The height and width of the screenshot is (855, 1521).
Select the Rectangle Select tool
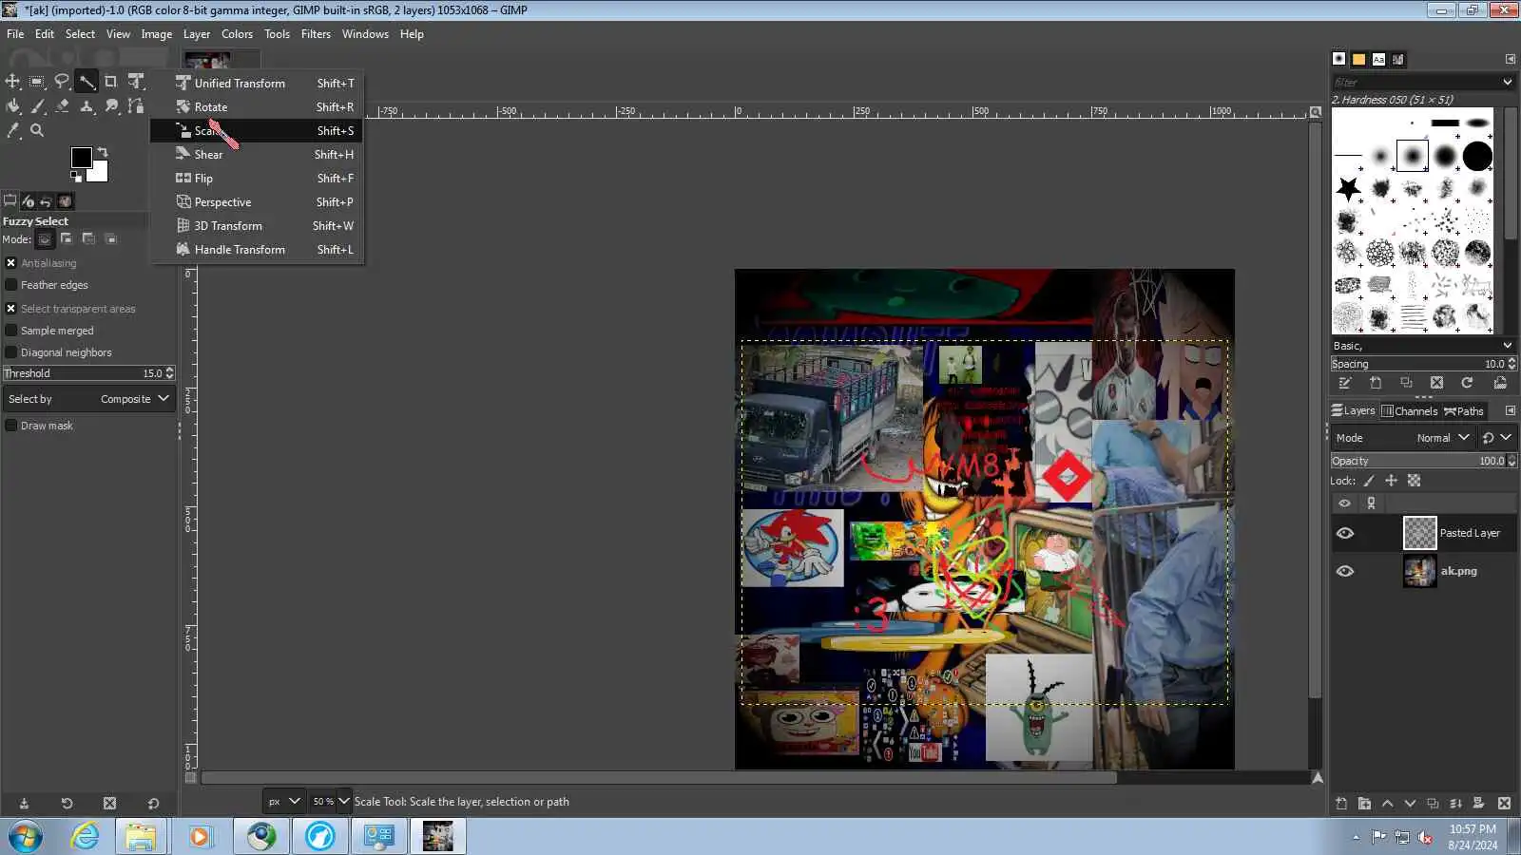click(x=37, y=82)
